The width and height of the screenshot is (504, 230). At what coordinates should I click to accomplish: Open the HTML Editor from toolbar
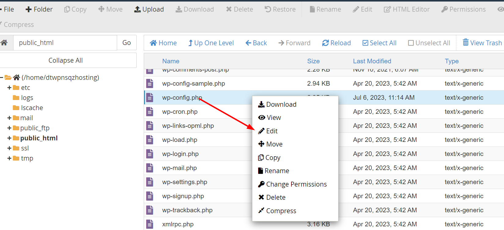coord(407,9)
